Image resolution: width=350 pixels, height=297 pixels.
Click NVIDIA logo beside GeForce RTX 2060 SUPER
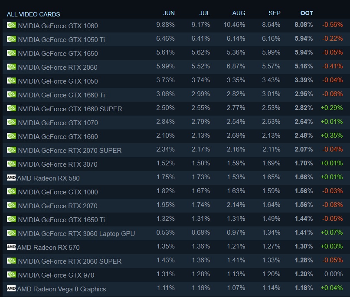(x=11, y=261)
